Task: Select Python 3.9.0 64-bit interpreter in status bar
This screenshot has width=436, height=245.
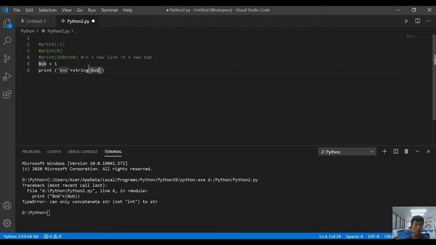Action: click(21, 236)
